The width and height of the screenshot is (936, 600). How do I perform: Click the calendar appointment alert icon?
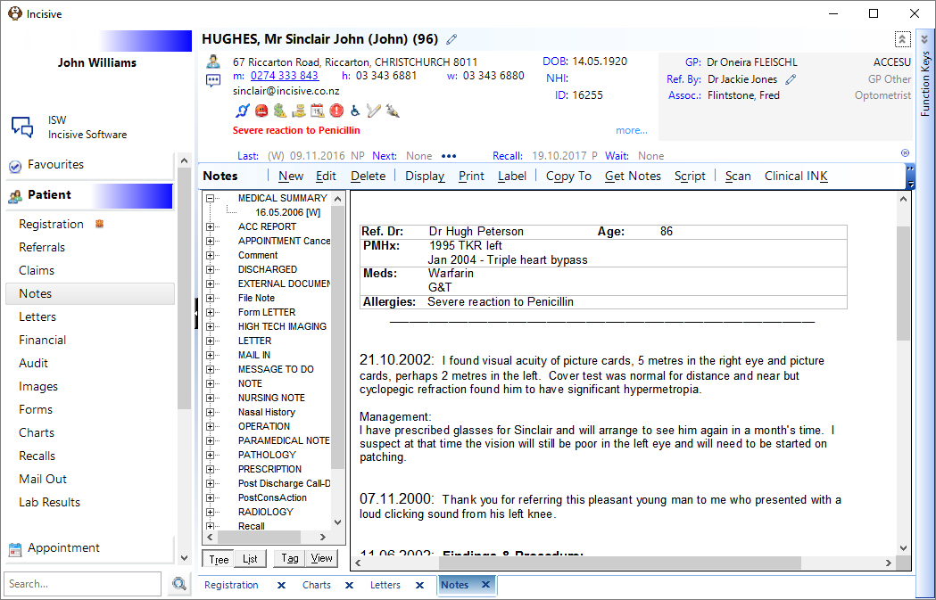pyautogui.click(x=318, y=111)
